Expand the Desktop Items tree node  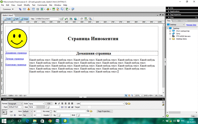point(170,39)
